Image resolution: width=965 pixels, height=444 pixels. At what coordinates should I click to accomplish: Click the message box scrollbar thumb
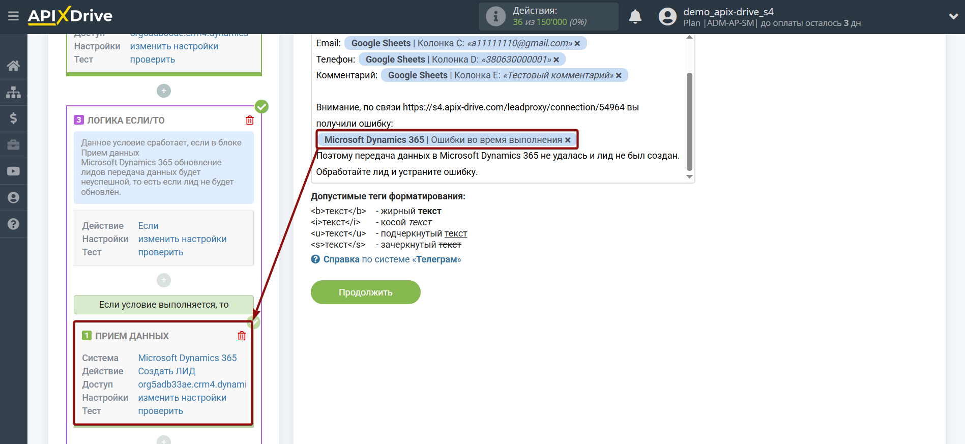689,122
